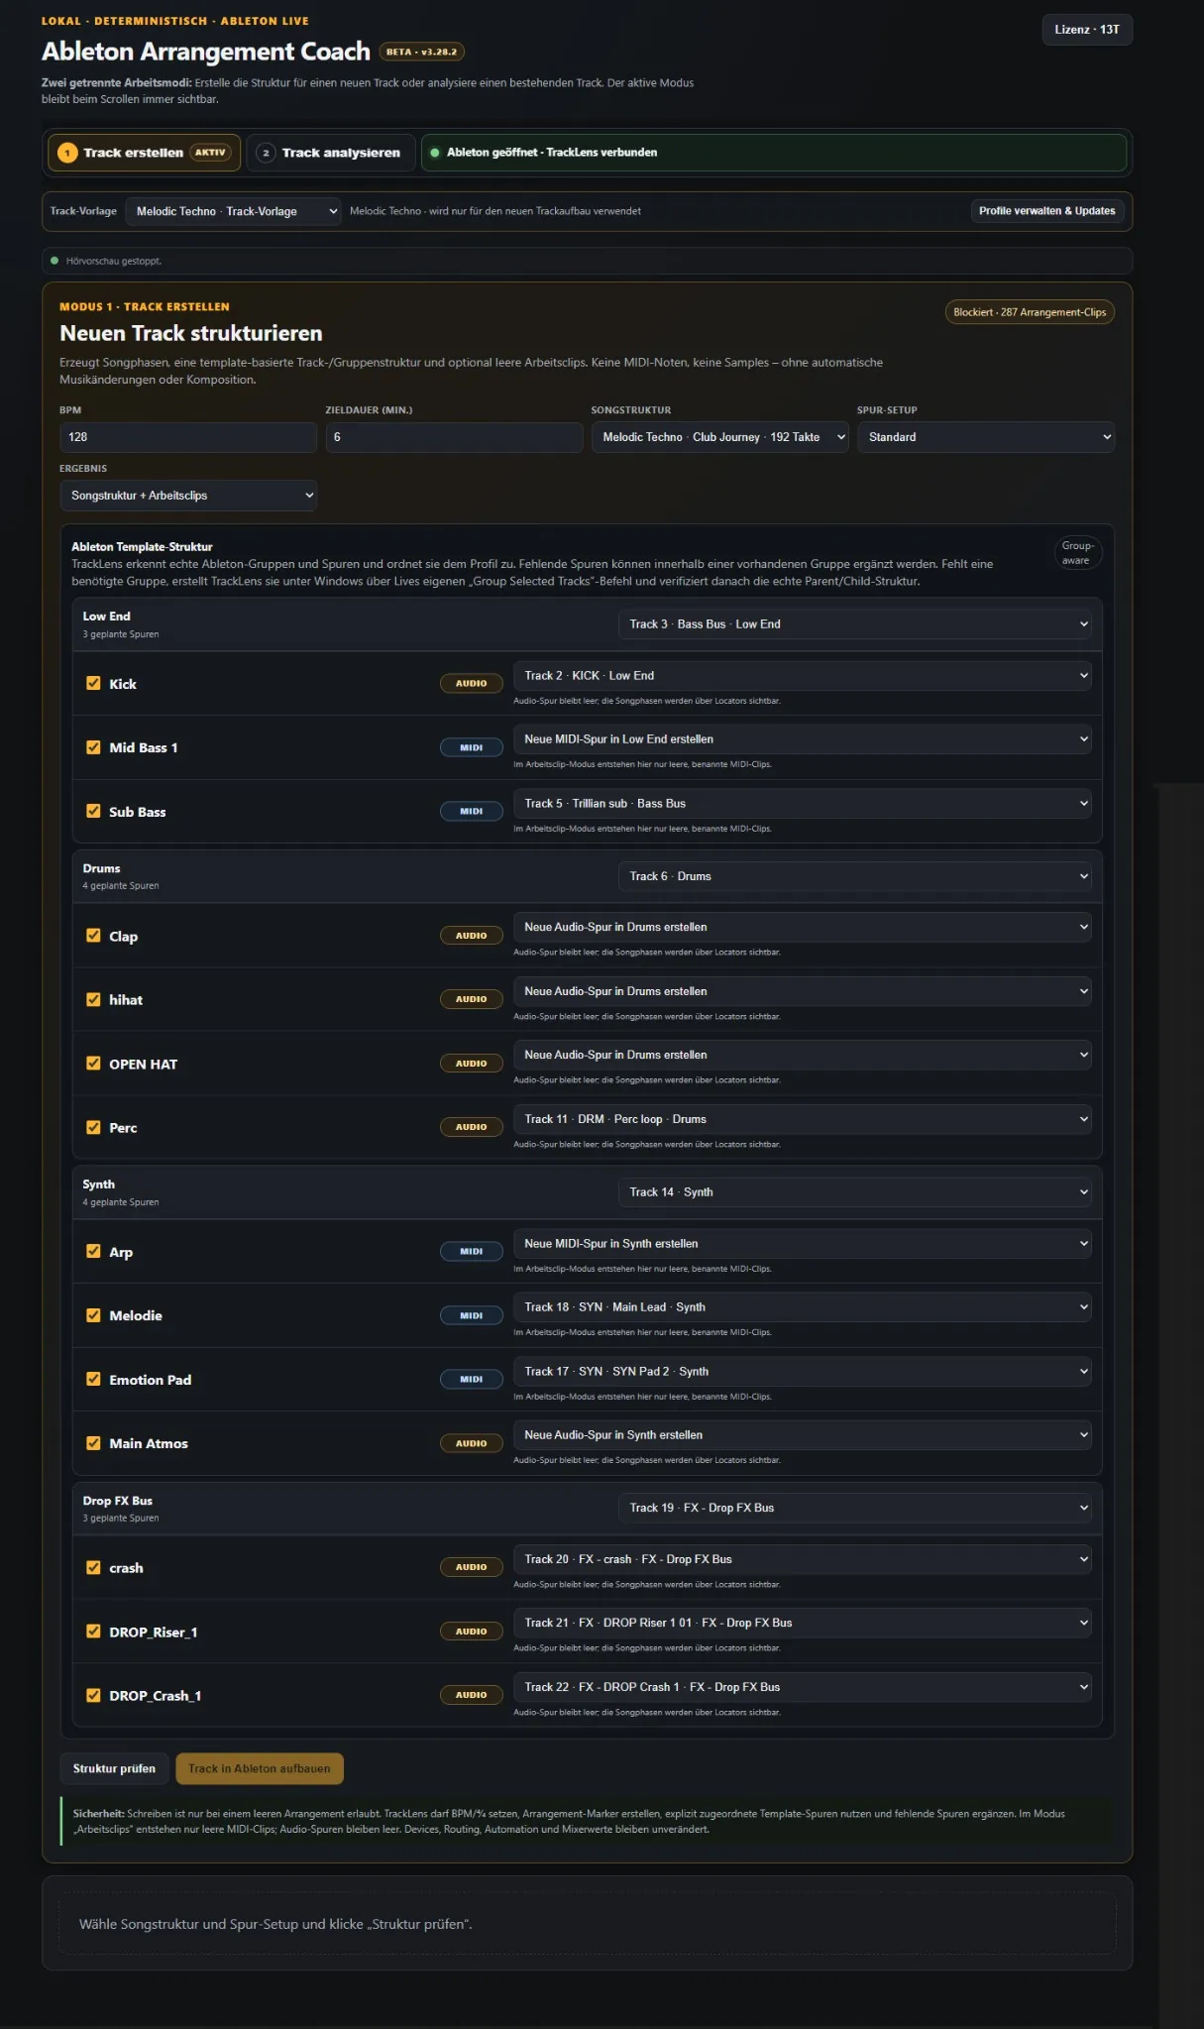Open Main Atmos assignment dropdown
The height and width of the screenshot is (2029, 1204).
tap(803, 1435)
